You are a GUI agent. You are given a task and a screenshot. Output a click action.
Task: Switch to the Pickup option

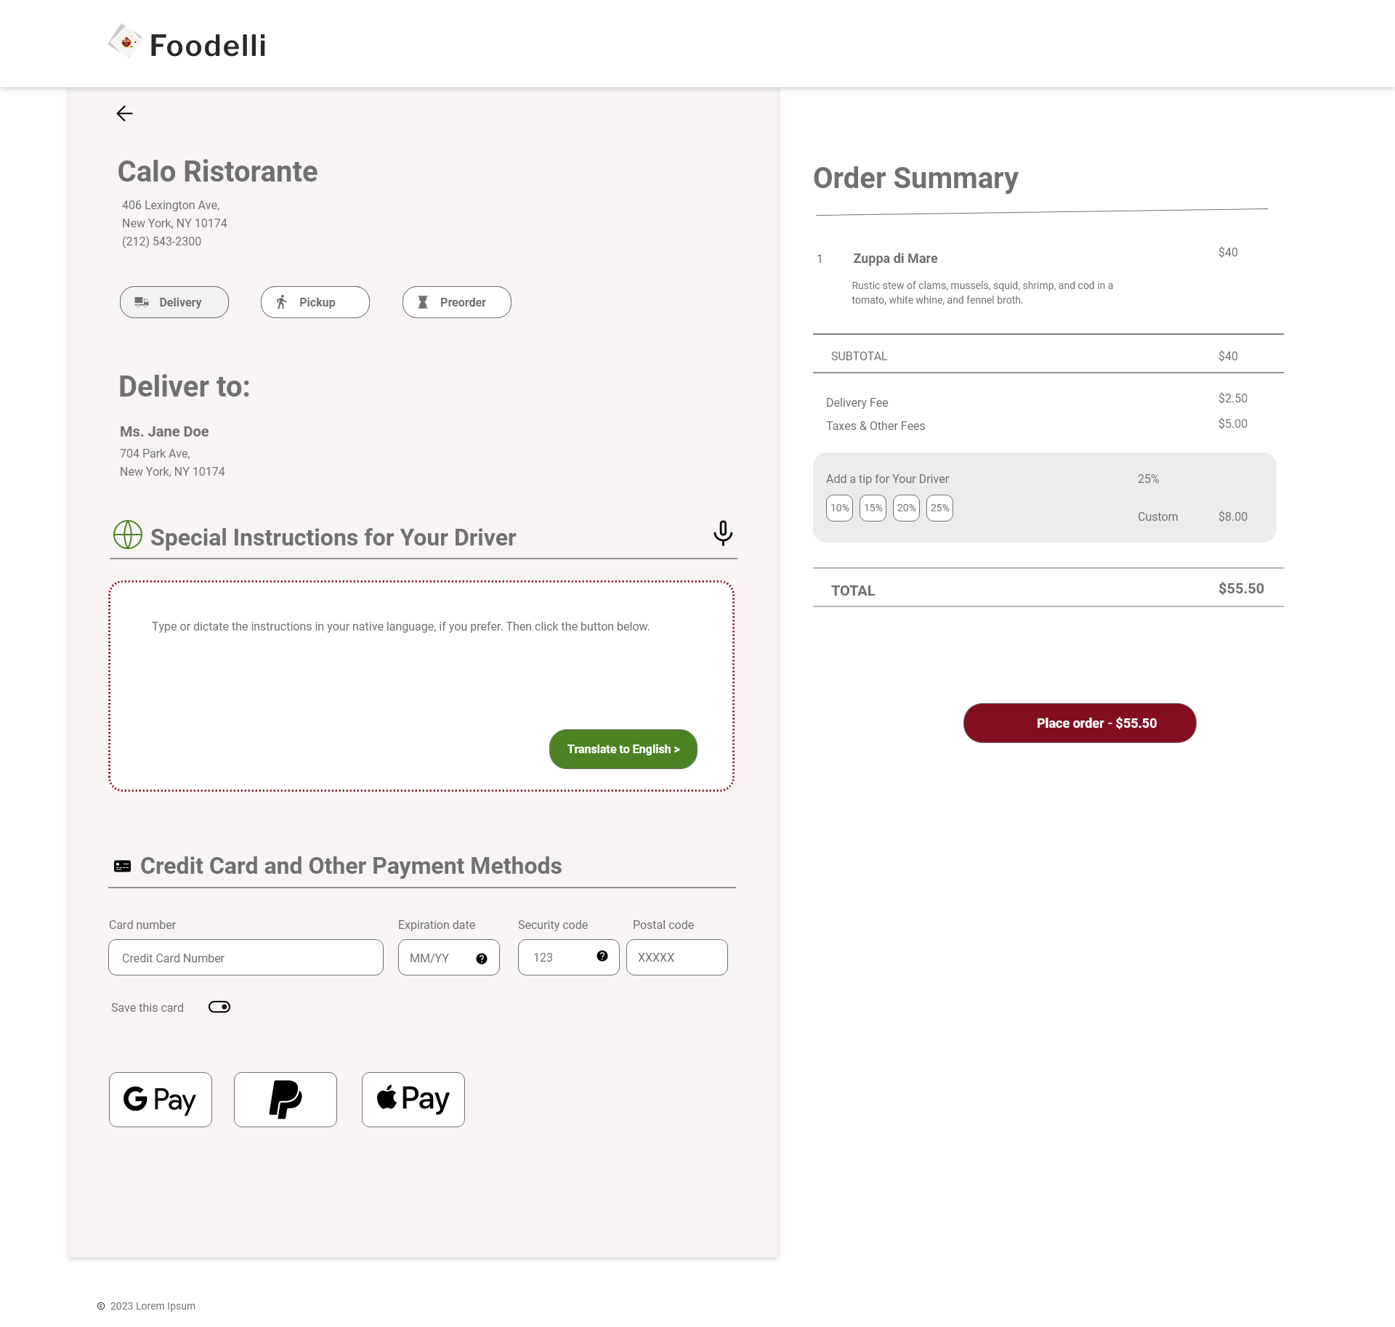[315, 302]
